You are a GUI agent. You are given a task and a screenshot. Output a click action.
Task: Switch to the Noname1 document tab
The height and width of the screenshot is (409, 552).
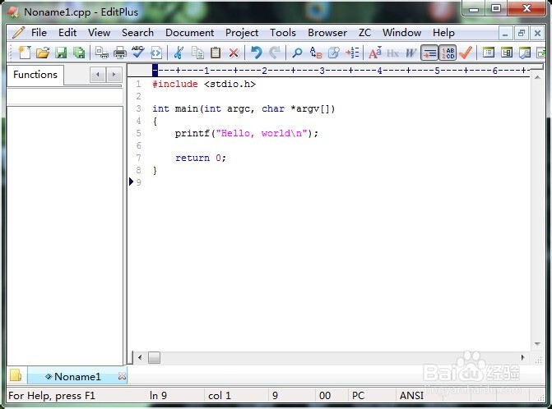77,377
